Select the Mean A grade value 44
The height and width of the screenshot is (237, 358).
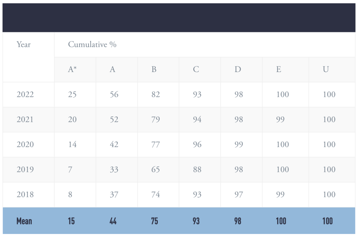(x=113, y=221)
